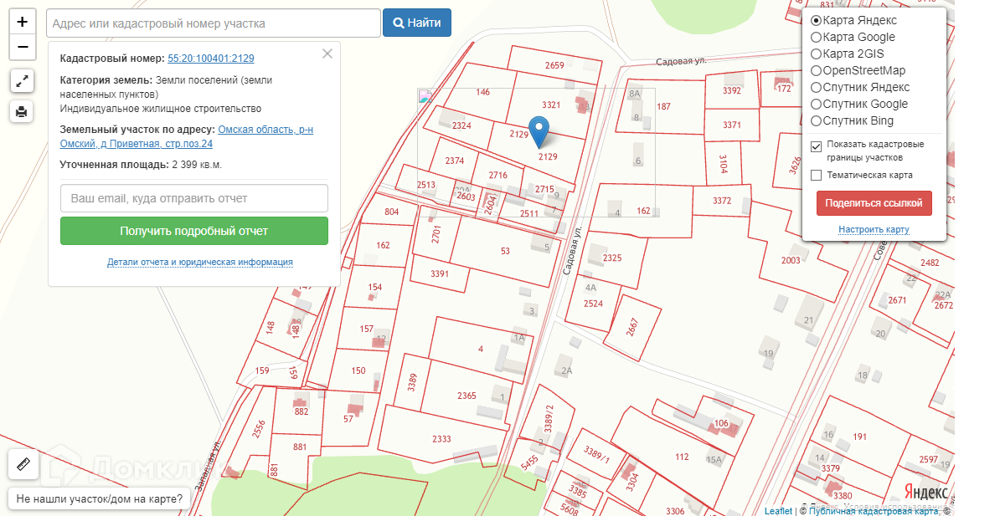Focus the email field for report
This screenshot has height=516, width=1000.
pyautogui.click(x=194, y=198)
